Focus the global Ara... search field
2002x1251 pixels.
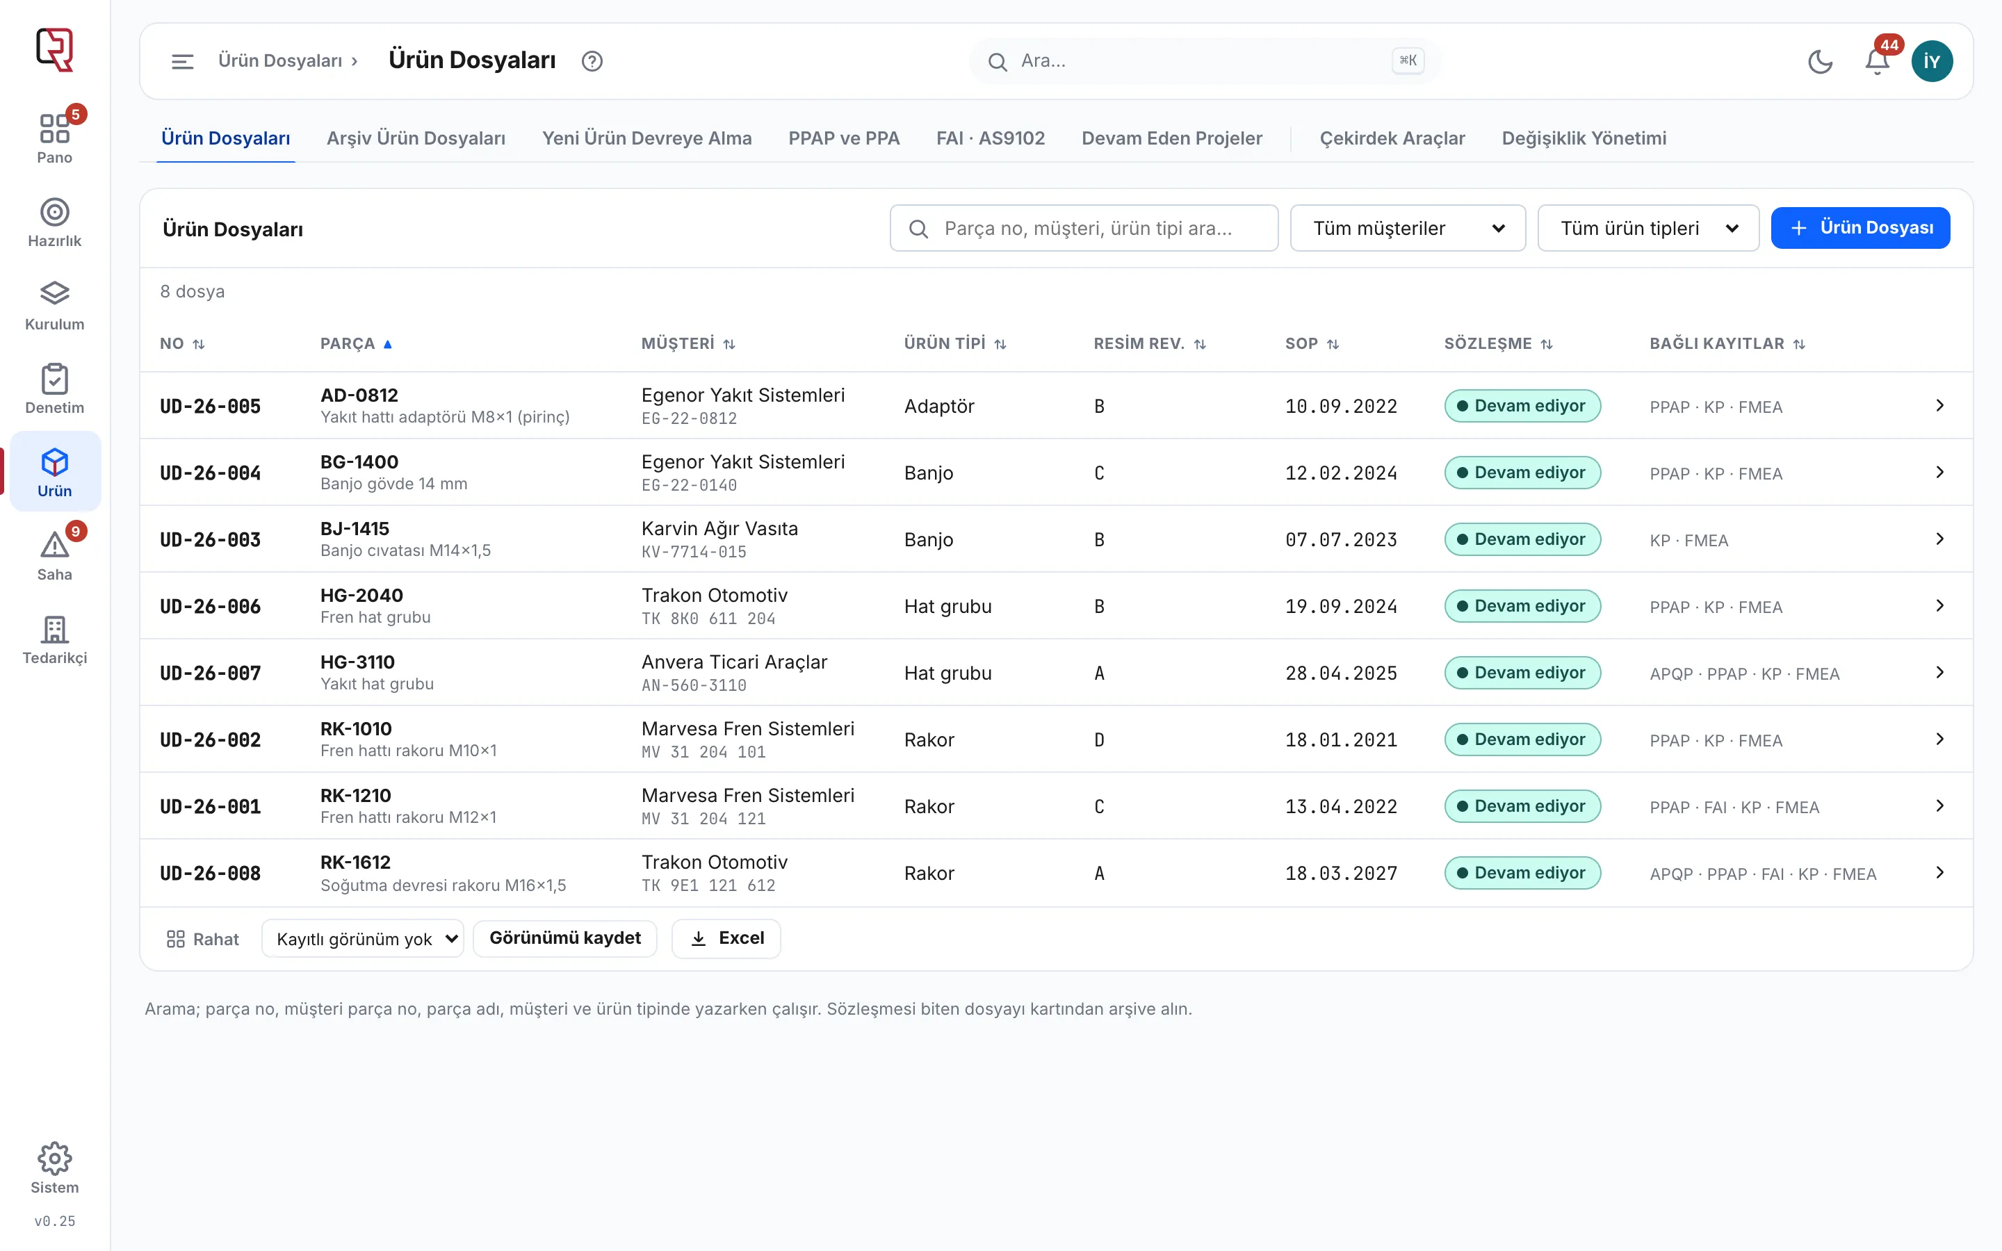tap(1205, 61)
